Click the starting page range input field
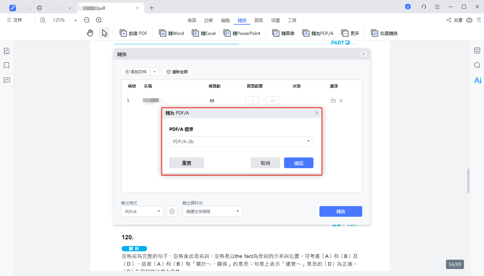Viewport: 484px width, 276px height. click(252, 100)
